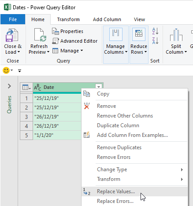Click the Reduce Rows icon
This screenshot has height=206, width=193.
pos(139,34)
